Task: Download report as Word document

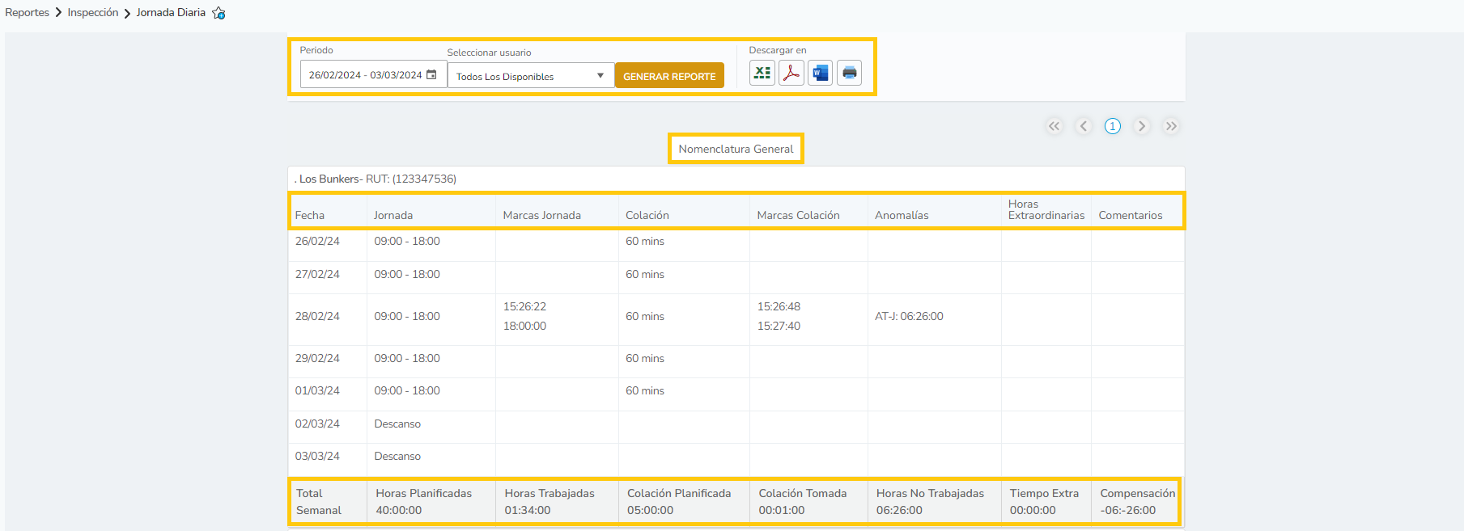Action: pos(820,73)
